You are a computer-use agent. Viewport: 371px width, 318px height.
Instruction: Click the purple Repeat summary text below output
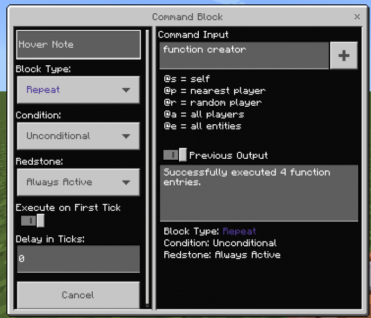[240, 231]
